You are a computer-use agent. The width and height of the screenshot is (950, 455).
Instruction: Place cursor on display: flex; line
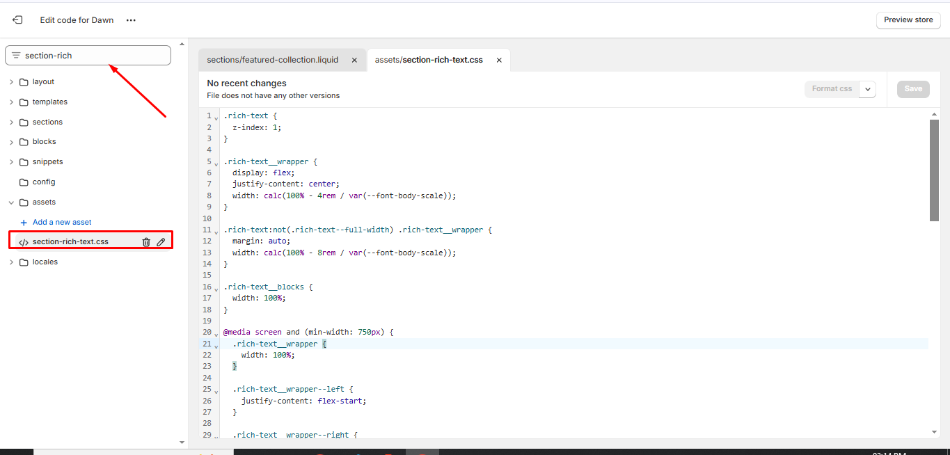point(264,173)
